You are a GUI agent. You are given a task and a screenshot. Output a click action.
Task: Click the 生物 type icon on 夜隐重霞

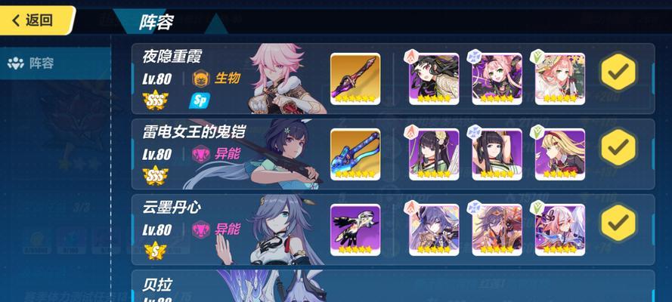(x=200, y=79)
